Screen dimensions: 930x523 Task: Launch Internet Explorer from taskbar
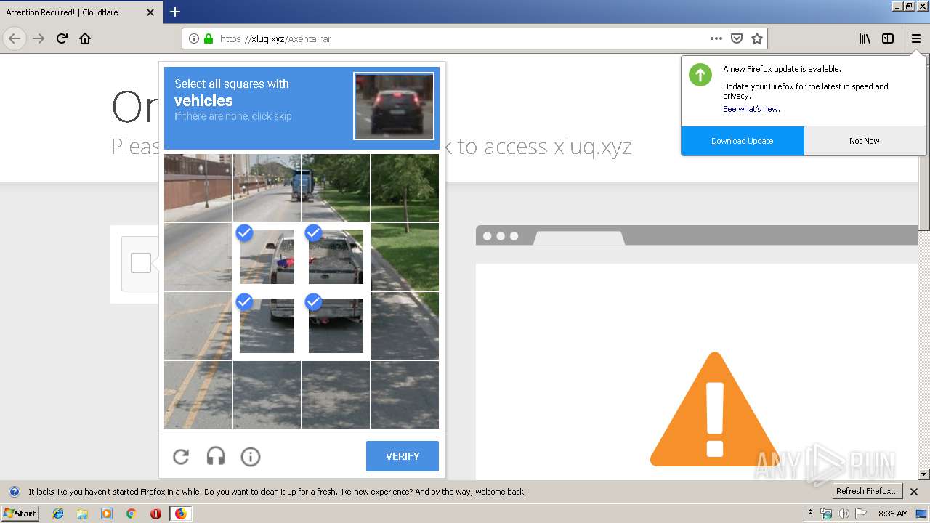tap(58, 514)
